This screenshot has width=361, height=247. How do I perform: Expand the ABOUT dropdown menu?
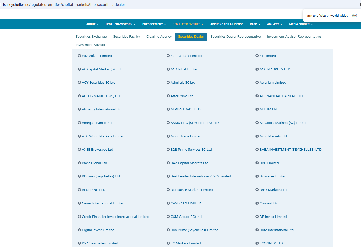coord(92,24)
